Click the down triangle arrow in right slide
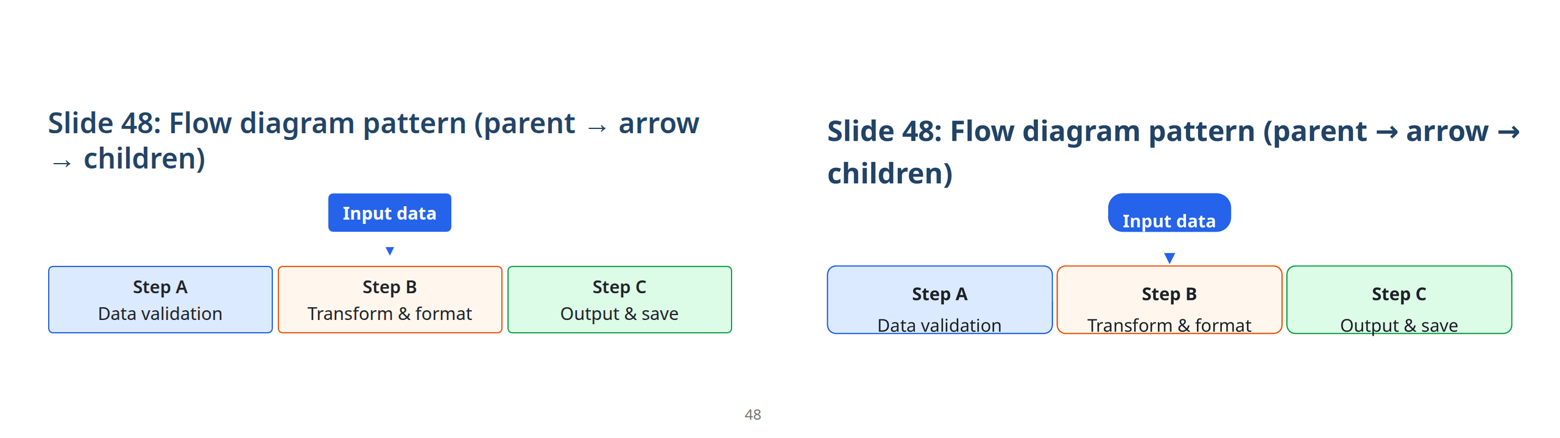This screenshot has width=1560, height=438. [x=1169, y=258]
